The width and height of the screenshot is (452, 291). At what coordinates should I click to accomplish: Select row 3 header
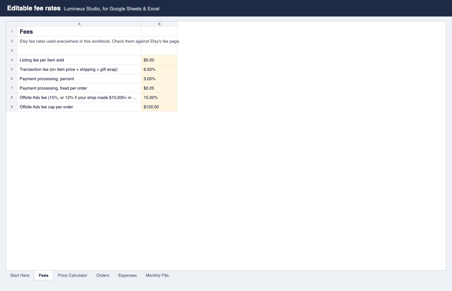[x=12, y=51]
